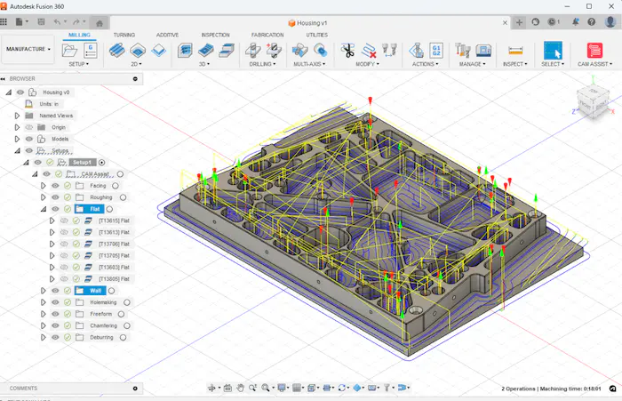622x401 pixels.
Task: Select the 2D Adaptive Clearing tool
Action: coord(116,51)
